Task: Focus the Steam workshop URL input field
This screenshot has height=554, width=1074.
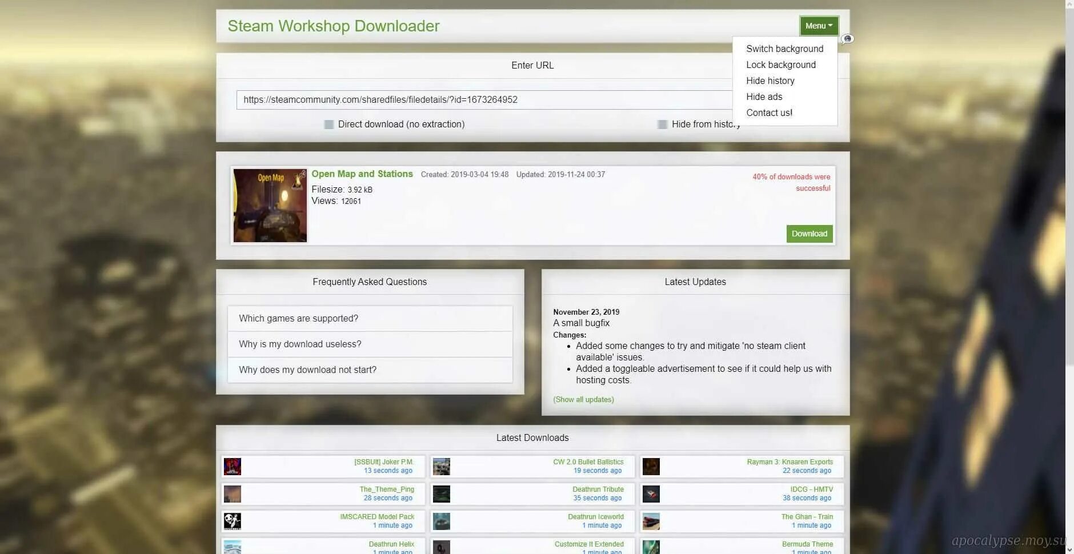Action: coord(484,100)
